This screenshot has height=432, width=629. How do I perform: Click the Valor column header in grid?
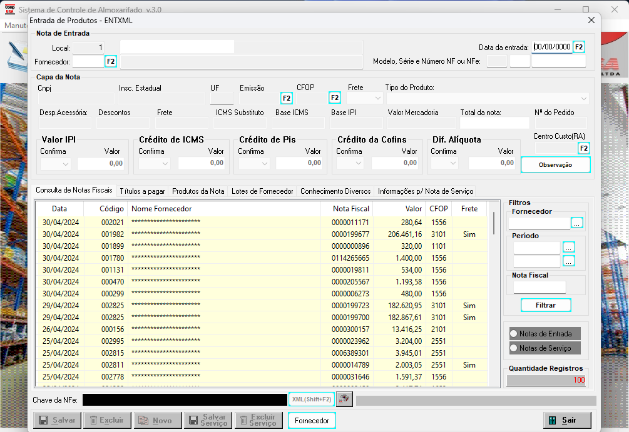coord(399,209)
